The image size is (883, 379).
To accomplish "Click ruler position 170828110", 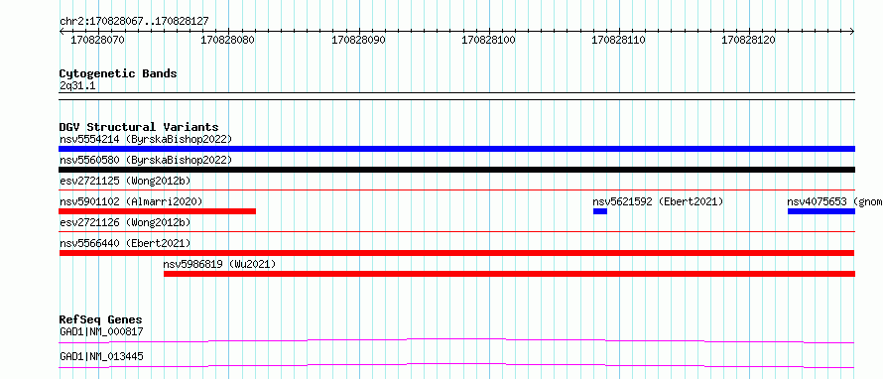I will tap(619, 40).
